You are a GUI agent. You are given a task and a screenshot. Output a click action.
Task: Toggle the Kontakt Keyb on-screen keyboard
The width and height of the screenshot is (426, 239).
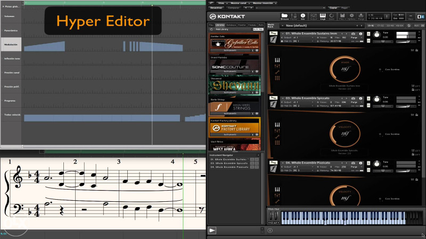click(323, 16)
